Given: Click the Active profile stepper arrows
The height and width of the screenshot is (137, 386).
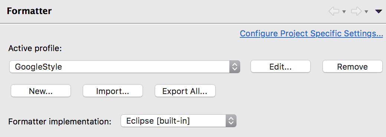Looking at the screenshot, I should point(235,67).
